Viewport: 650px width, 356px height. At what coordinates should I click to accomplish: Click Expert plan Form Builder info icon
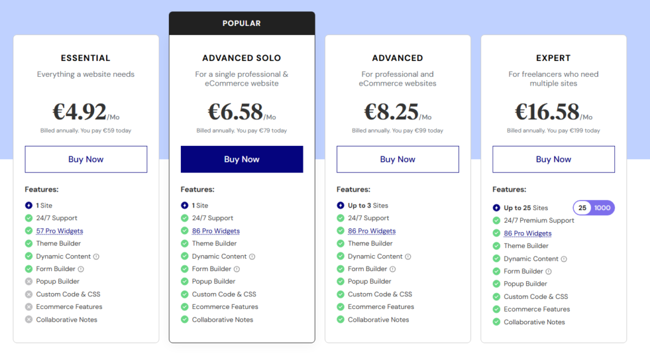548,272
